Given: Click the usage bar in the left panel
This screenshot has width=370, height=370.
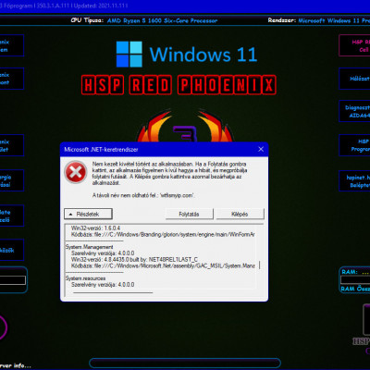Looking at the screenshot, I should click(13, 280).
